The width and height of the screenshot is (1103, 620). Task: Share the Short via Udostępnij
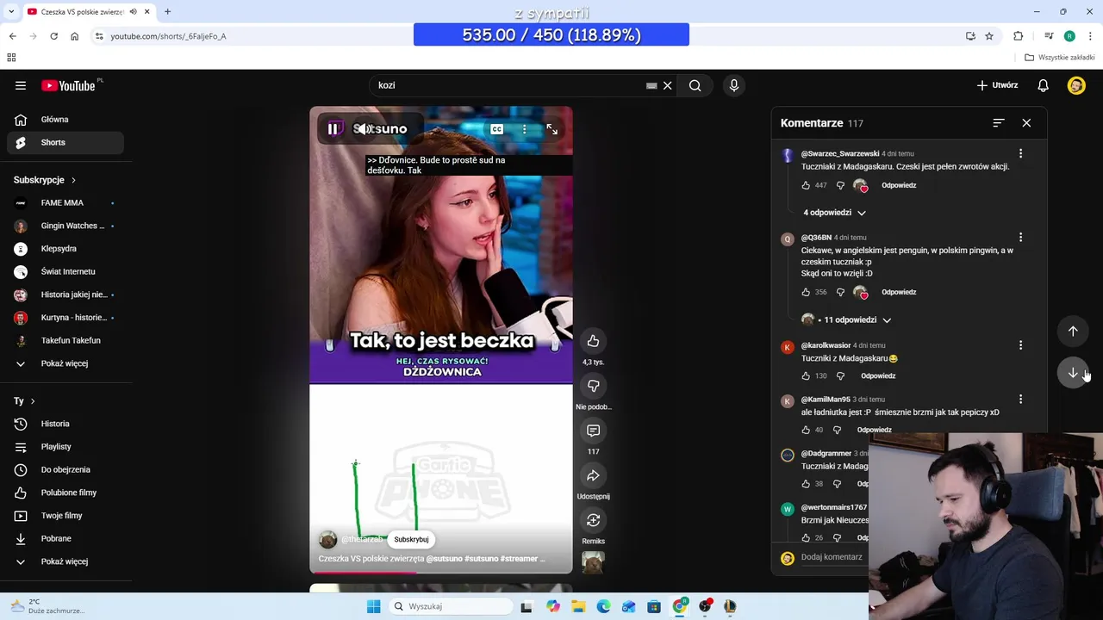(593, 475)
